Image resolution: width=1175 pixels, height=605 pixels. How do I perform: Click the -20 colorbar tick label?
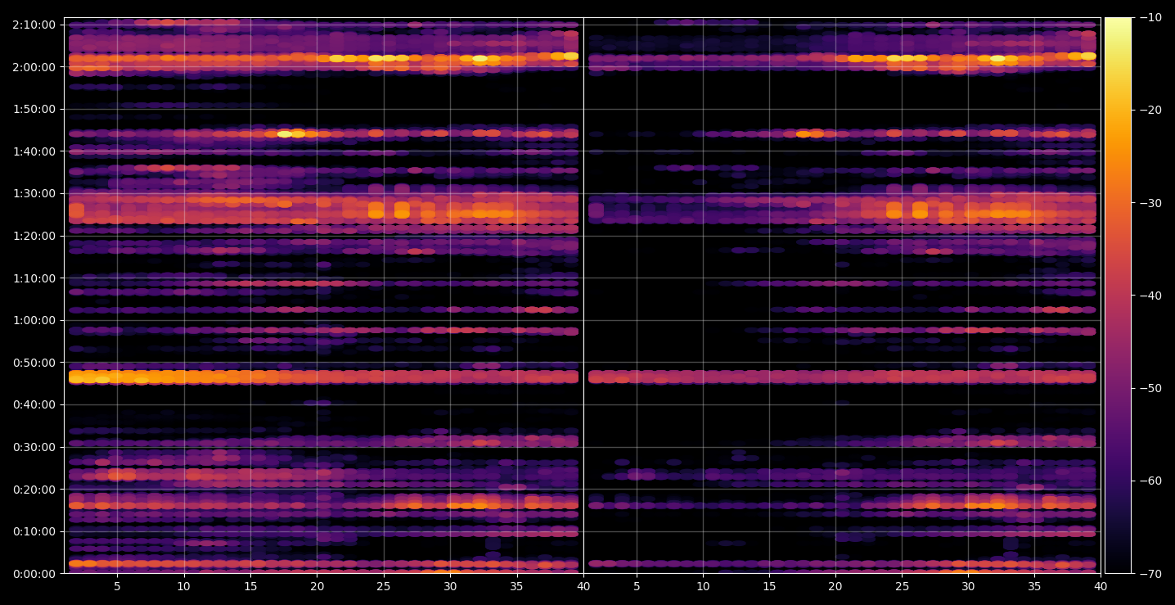[1150, 111]
